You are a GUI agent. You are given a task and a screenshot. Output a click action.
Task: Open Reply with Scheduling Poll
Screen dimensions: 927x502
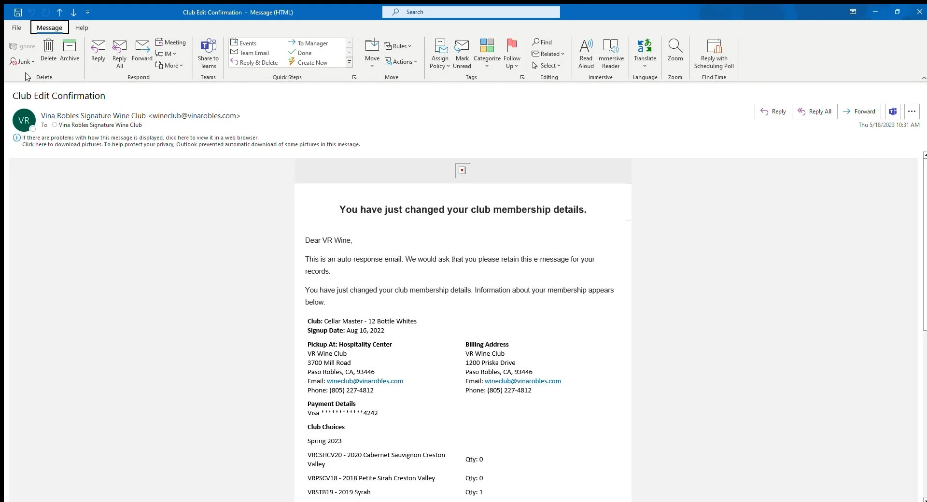[x=714, y=54]
